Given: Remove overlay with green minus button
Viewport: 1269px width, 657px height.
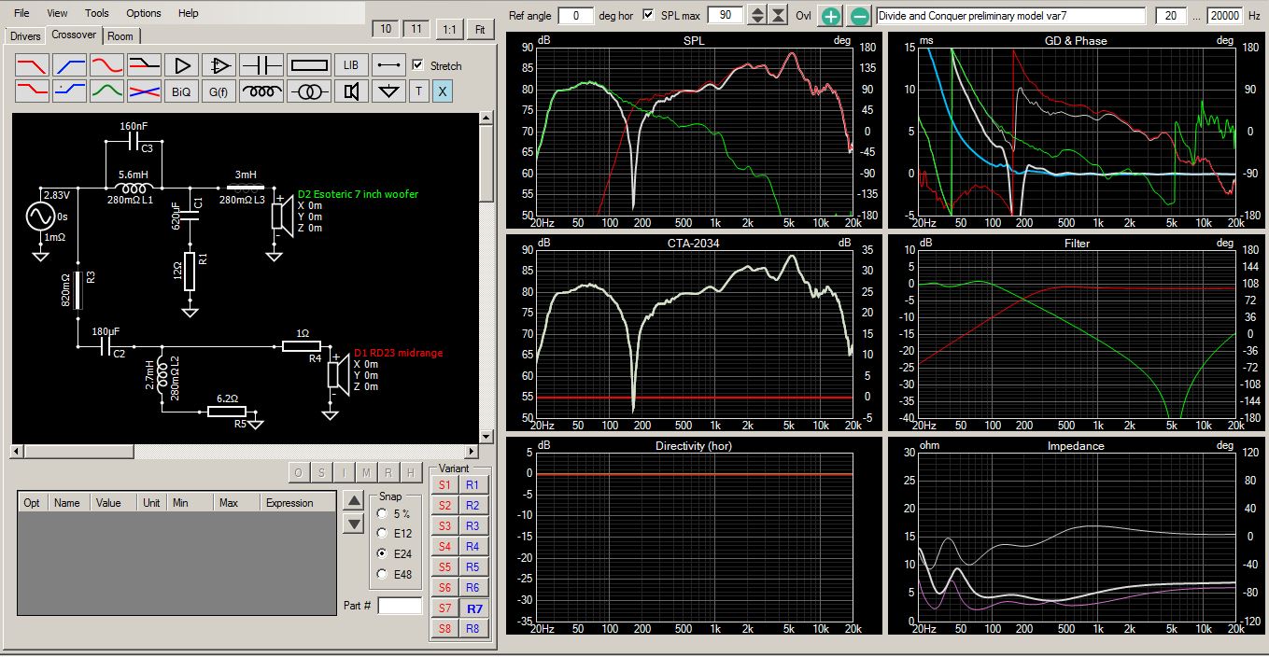Looking at the screenshot, I should [860, 16].
